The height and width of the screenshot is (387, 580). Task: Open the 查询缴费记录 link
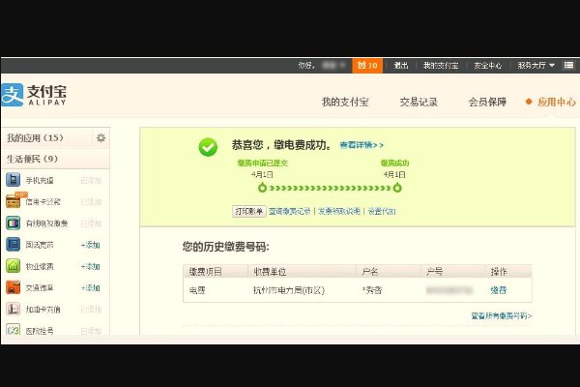(290, 211)
